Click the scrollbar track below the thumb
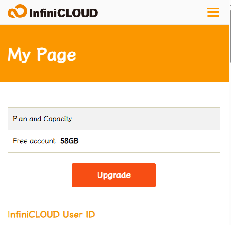 click(230, 142)
